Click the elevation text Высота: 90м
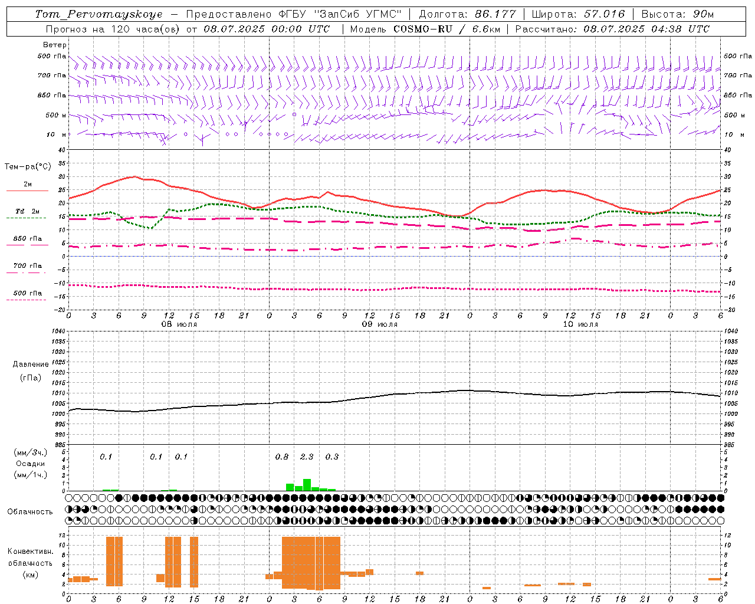This screenshot has height=604, width=755. click(677, 14)
